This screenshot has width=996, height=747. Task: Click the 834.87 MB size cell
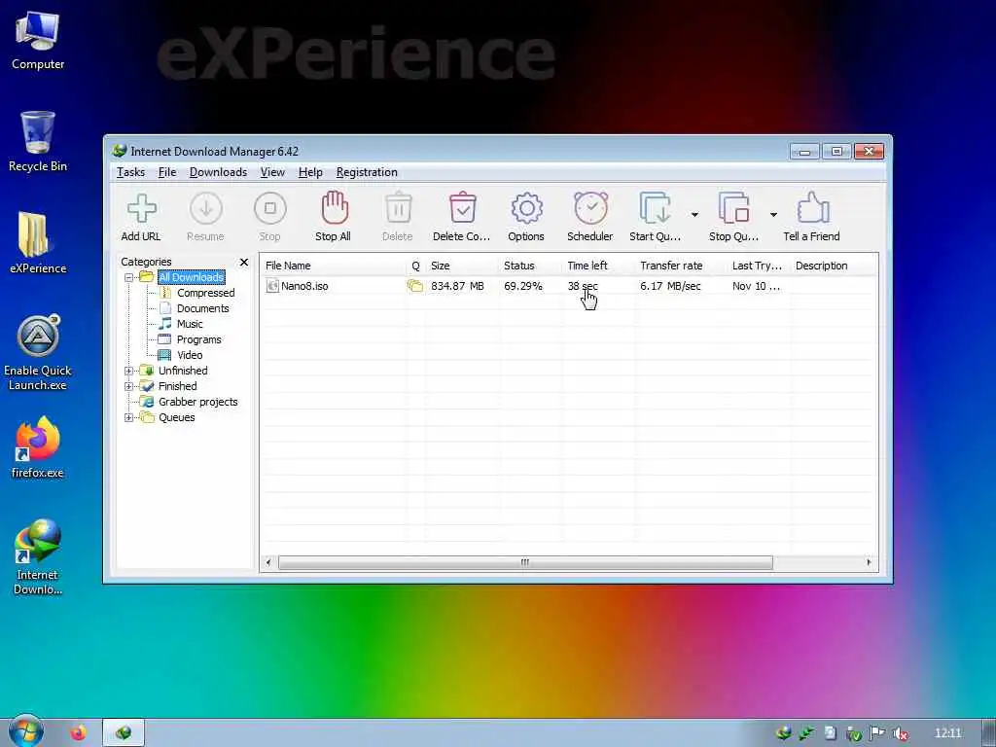click(x=457, y=286)
